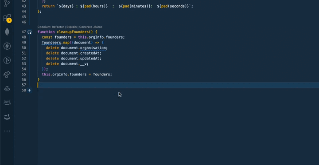The image size is (319, 165).
Task: Open the Git Graph branch circle icon
Action: pyautogui.click(x=7, y=60)
